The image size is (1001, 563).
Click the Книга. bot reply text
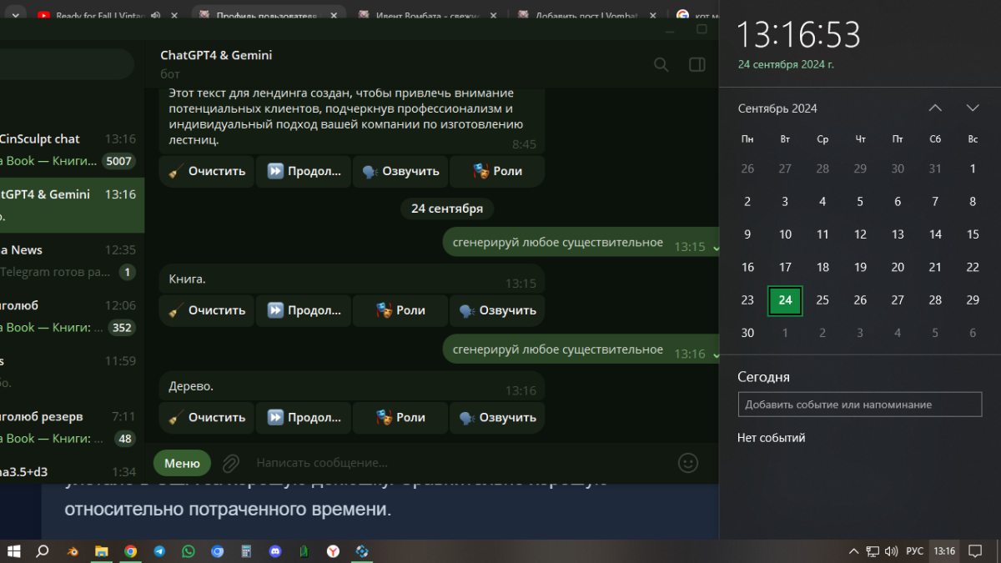187,279
